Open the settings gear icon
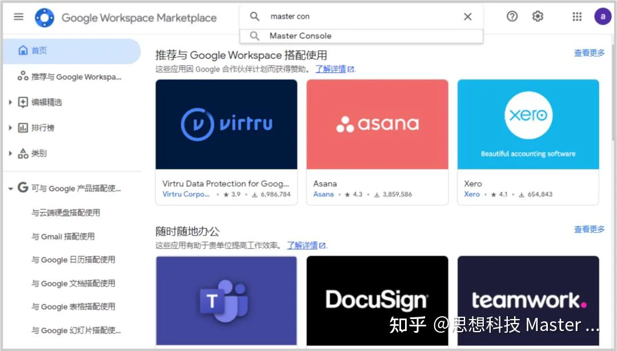This screenshot has width=617, height=351. click(x=538, y=16)
